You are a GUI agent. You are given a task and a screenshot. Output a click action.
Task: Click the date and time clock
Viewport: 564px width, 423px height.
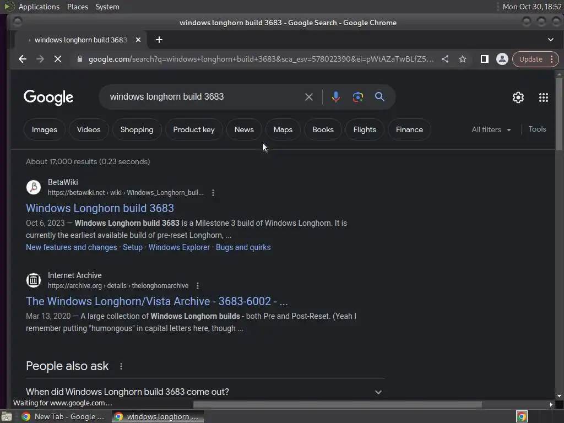(532, 7)
